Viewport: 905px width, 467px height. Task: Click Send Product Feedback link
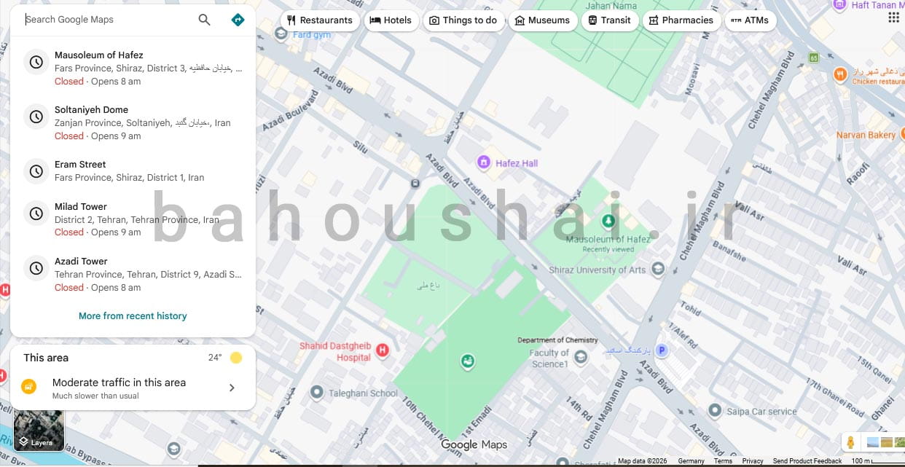tap(807, 461)
